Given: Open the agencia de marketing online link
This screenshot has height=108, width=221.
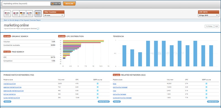Looking at the screenshot, I should pos(14,91).
